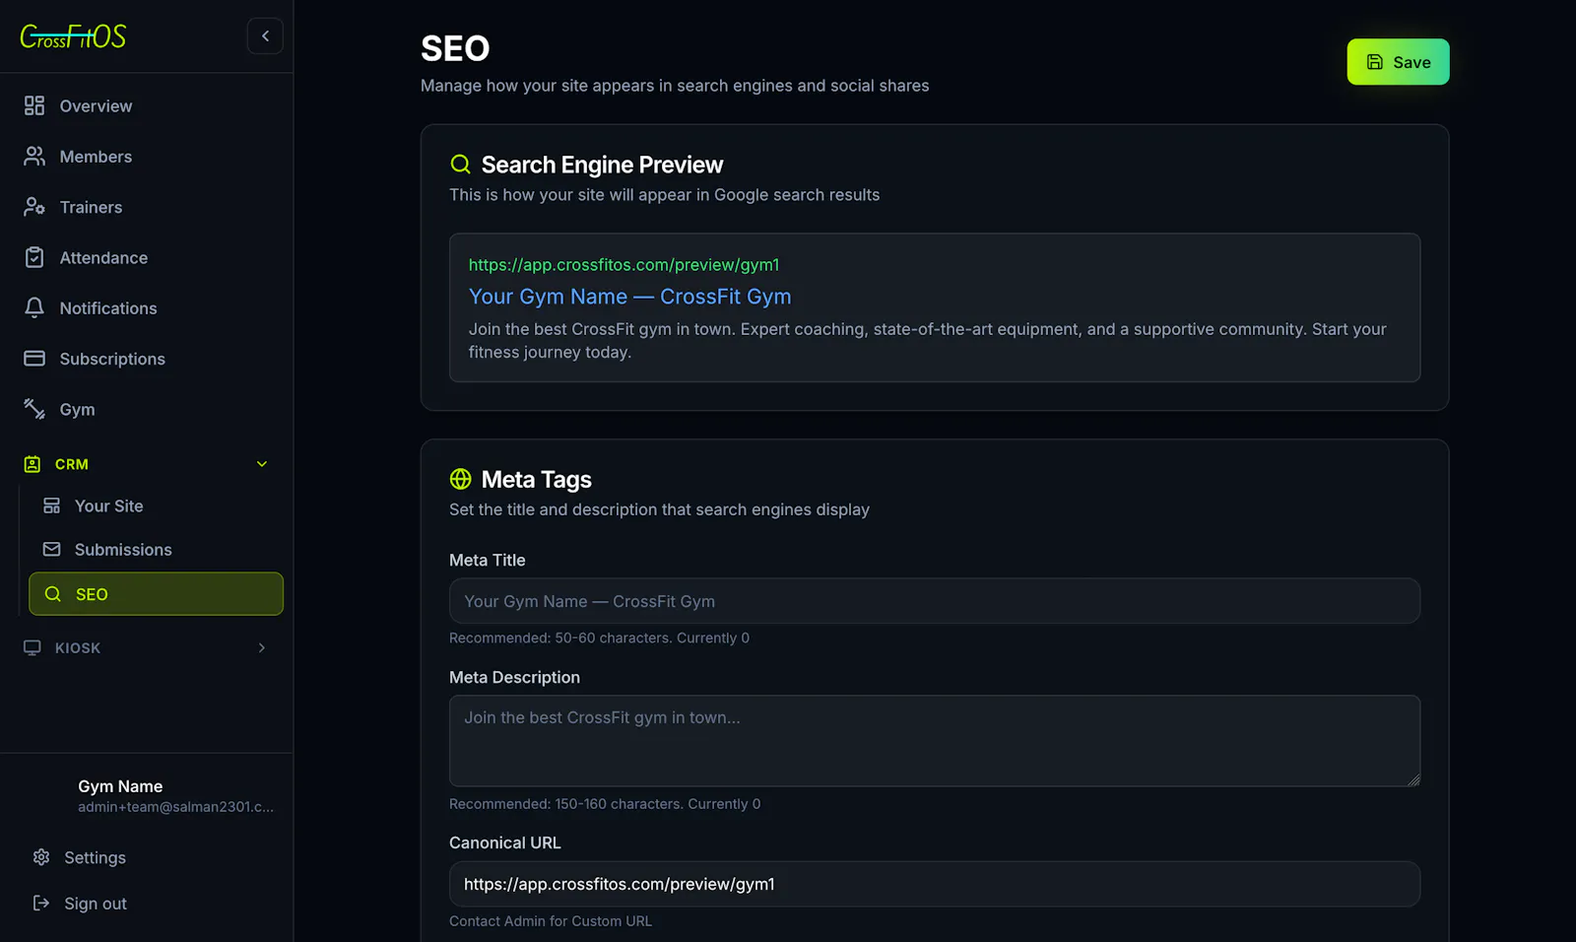The width and height of the screenshot is (1576, 942).
Task: Click the Settings gear icon
Action: pos(41,857)
